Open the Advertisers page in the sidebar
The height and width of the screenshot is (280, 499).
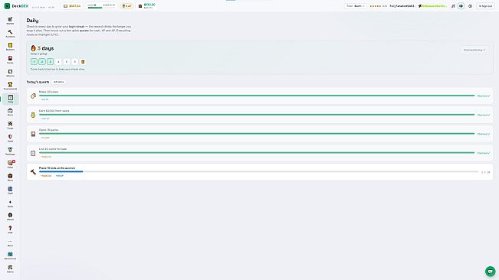(x=10, y=256)
